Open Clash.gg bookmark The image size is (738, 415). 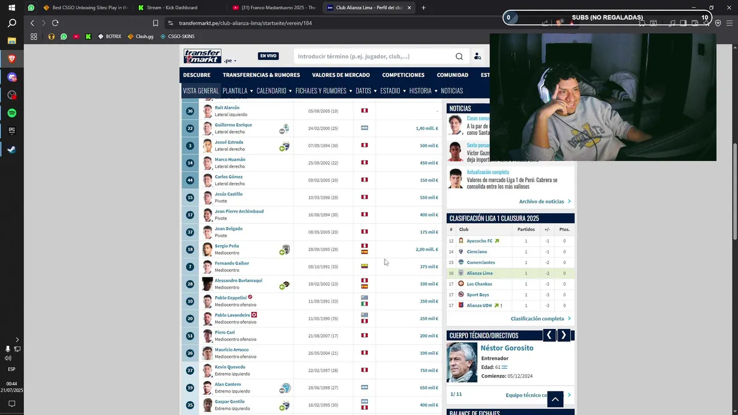click(x=141, y=36)
